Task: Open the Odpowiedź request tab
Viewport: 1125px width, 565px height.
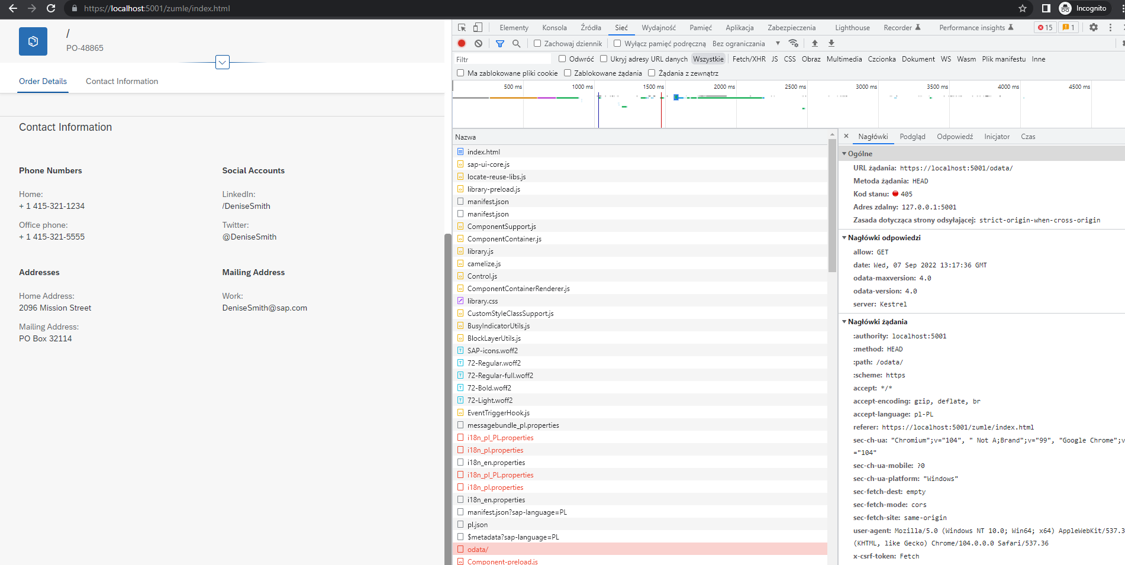Action: pos(955,137)
